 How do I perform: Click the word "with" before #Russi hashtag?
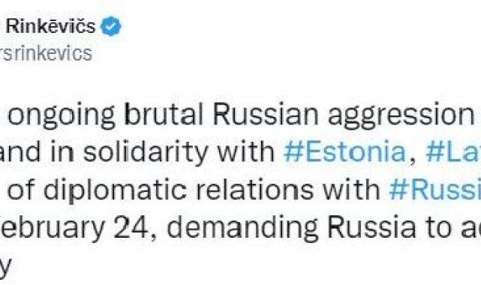351,190
